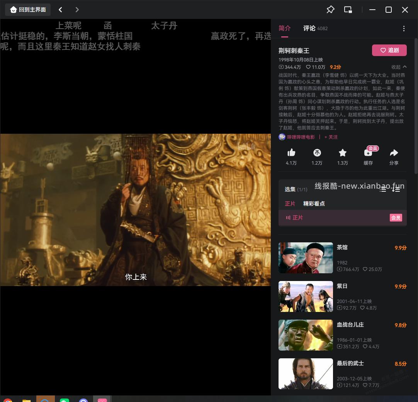Switch to mini picture-in-picture window mode

[348, 10]
